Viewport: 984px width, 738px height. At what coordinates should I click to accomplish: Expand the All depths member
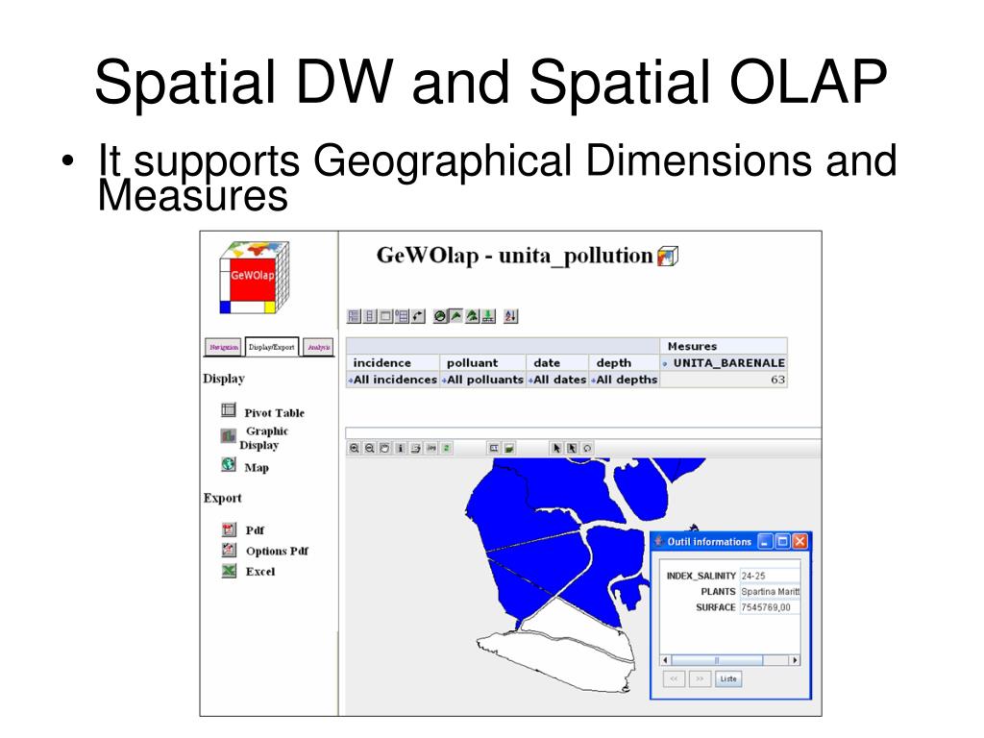[593, 381]
